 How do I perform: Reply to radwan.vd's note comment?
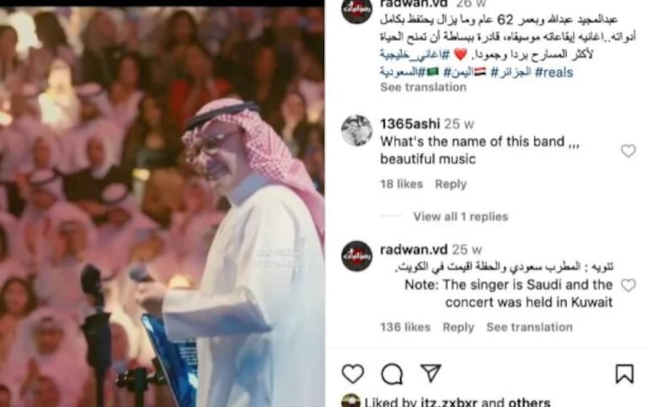tap(458, 327)
